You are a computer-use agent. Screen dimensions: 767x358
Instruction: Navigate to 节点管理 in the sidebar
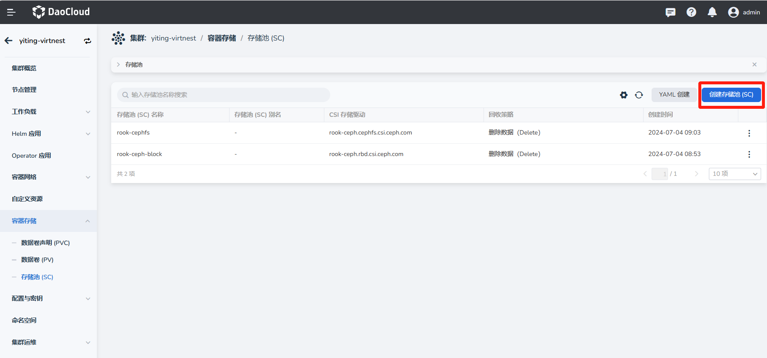click(24, 90)
